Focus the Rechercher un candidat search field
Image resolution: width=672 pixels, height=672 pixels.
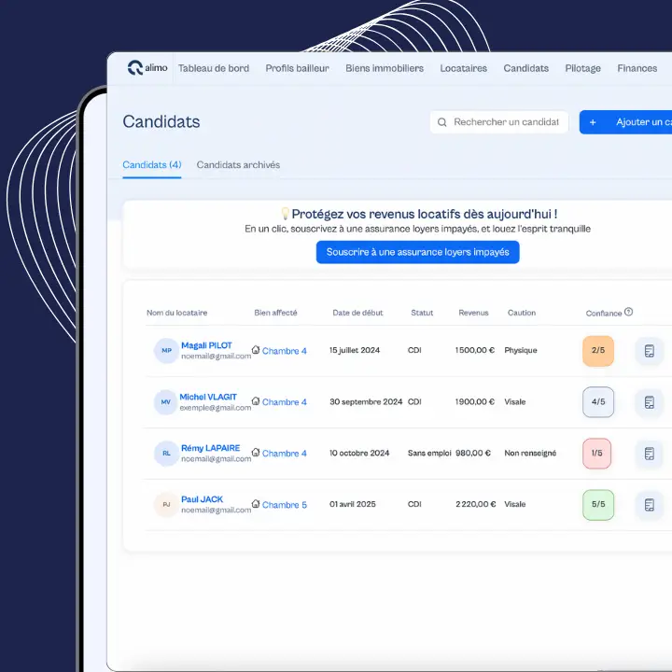(x=506, y=122)
